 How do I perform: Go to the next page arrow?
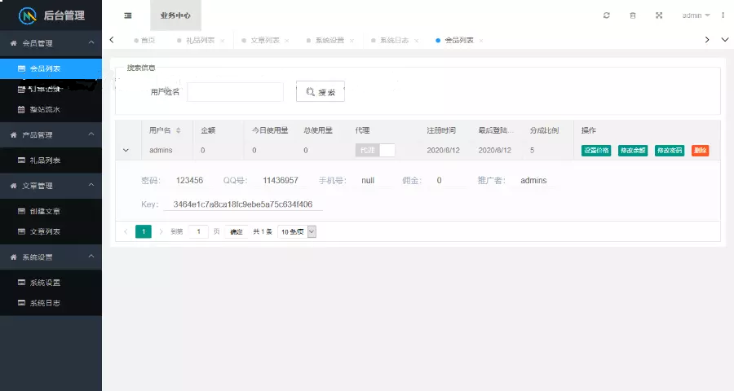point(161,231)
